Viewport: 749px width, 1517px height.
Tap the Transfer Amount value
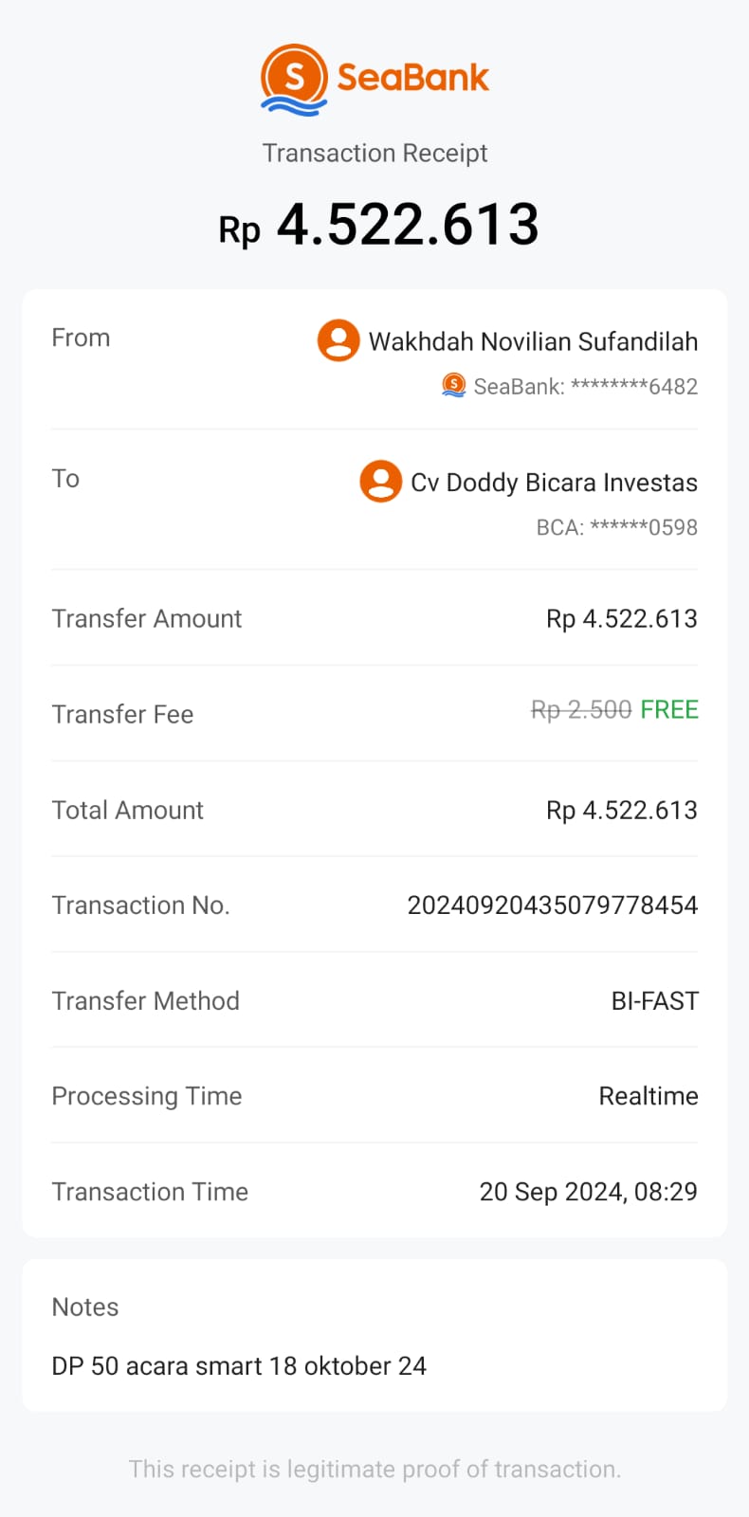tap(621, 619)
